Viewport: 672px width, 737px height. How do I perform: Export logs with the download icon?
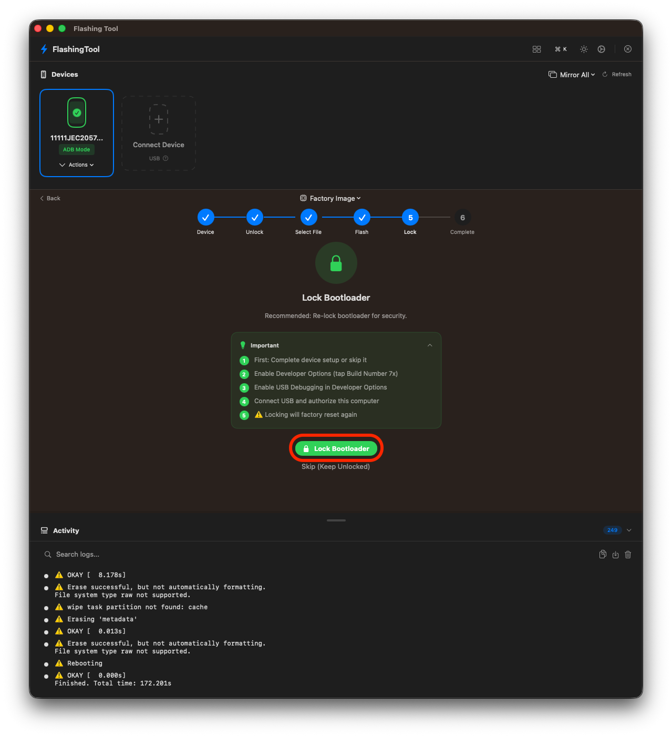[x=615, y=555]
